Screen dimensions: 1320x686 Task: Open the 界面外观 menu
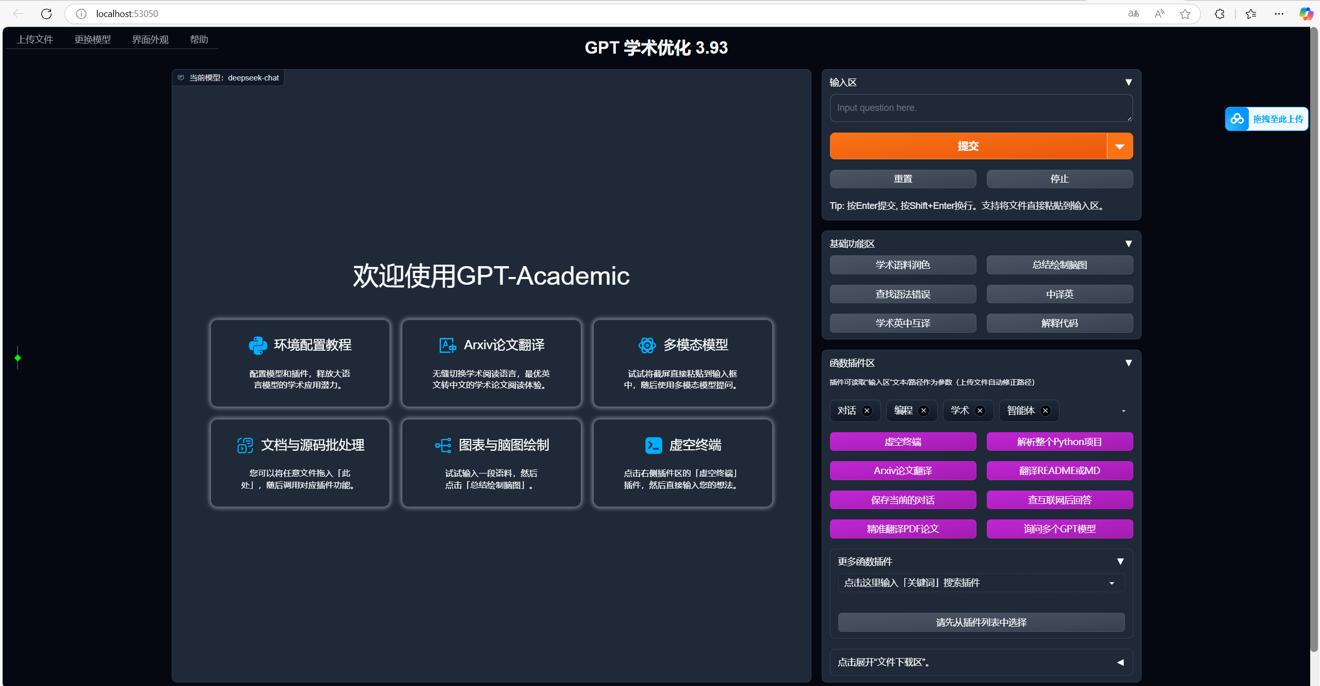(x=150, y=40)
